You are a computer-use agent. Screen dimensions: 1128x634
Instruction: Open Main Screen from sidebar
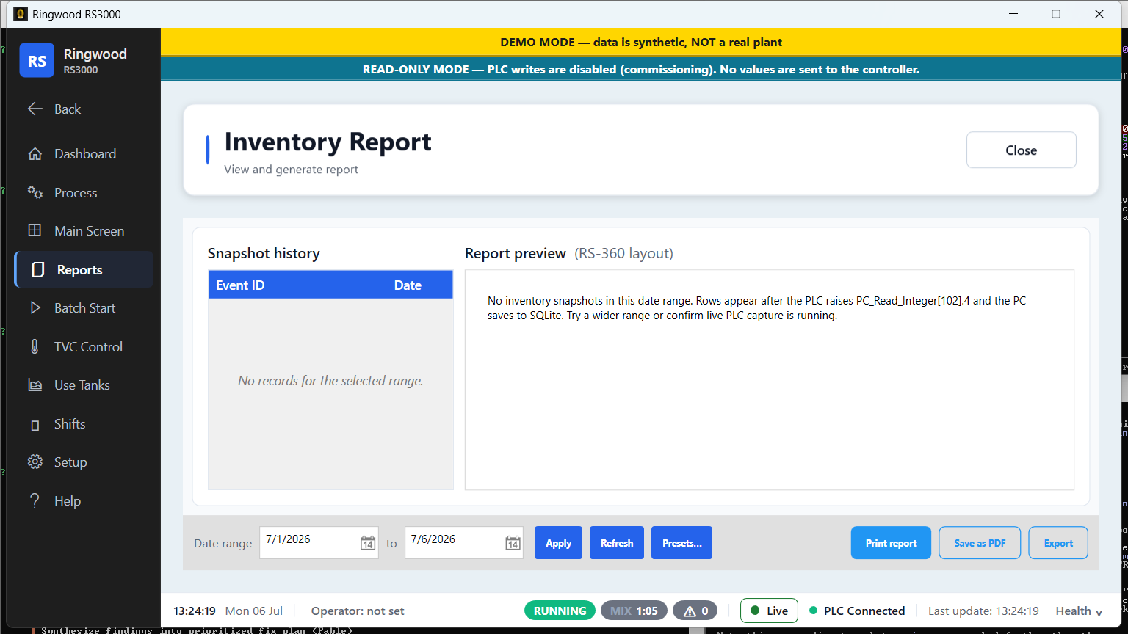coord(84,230)
